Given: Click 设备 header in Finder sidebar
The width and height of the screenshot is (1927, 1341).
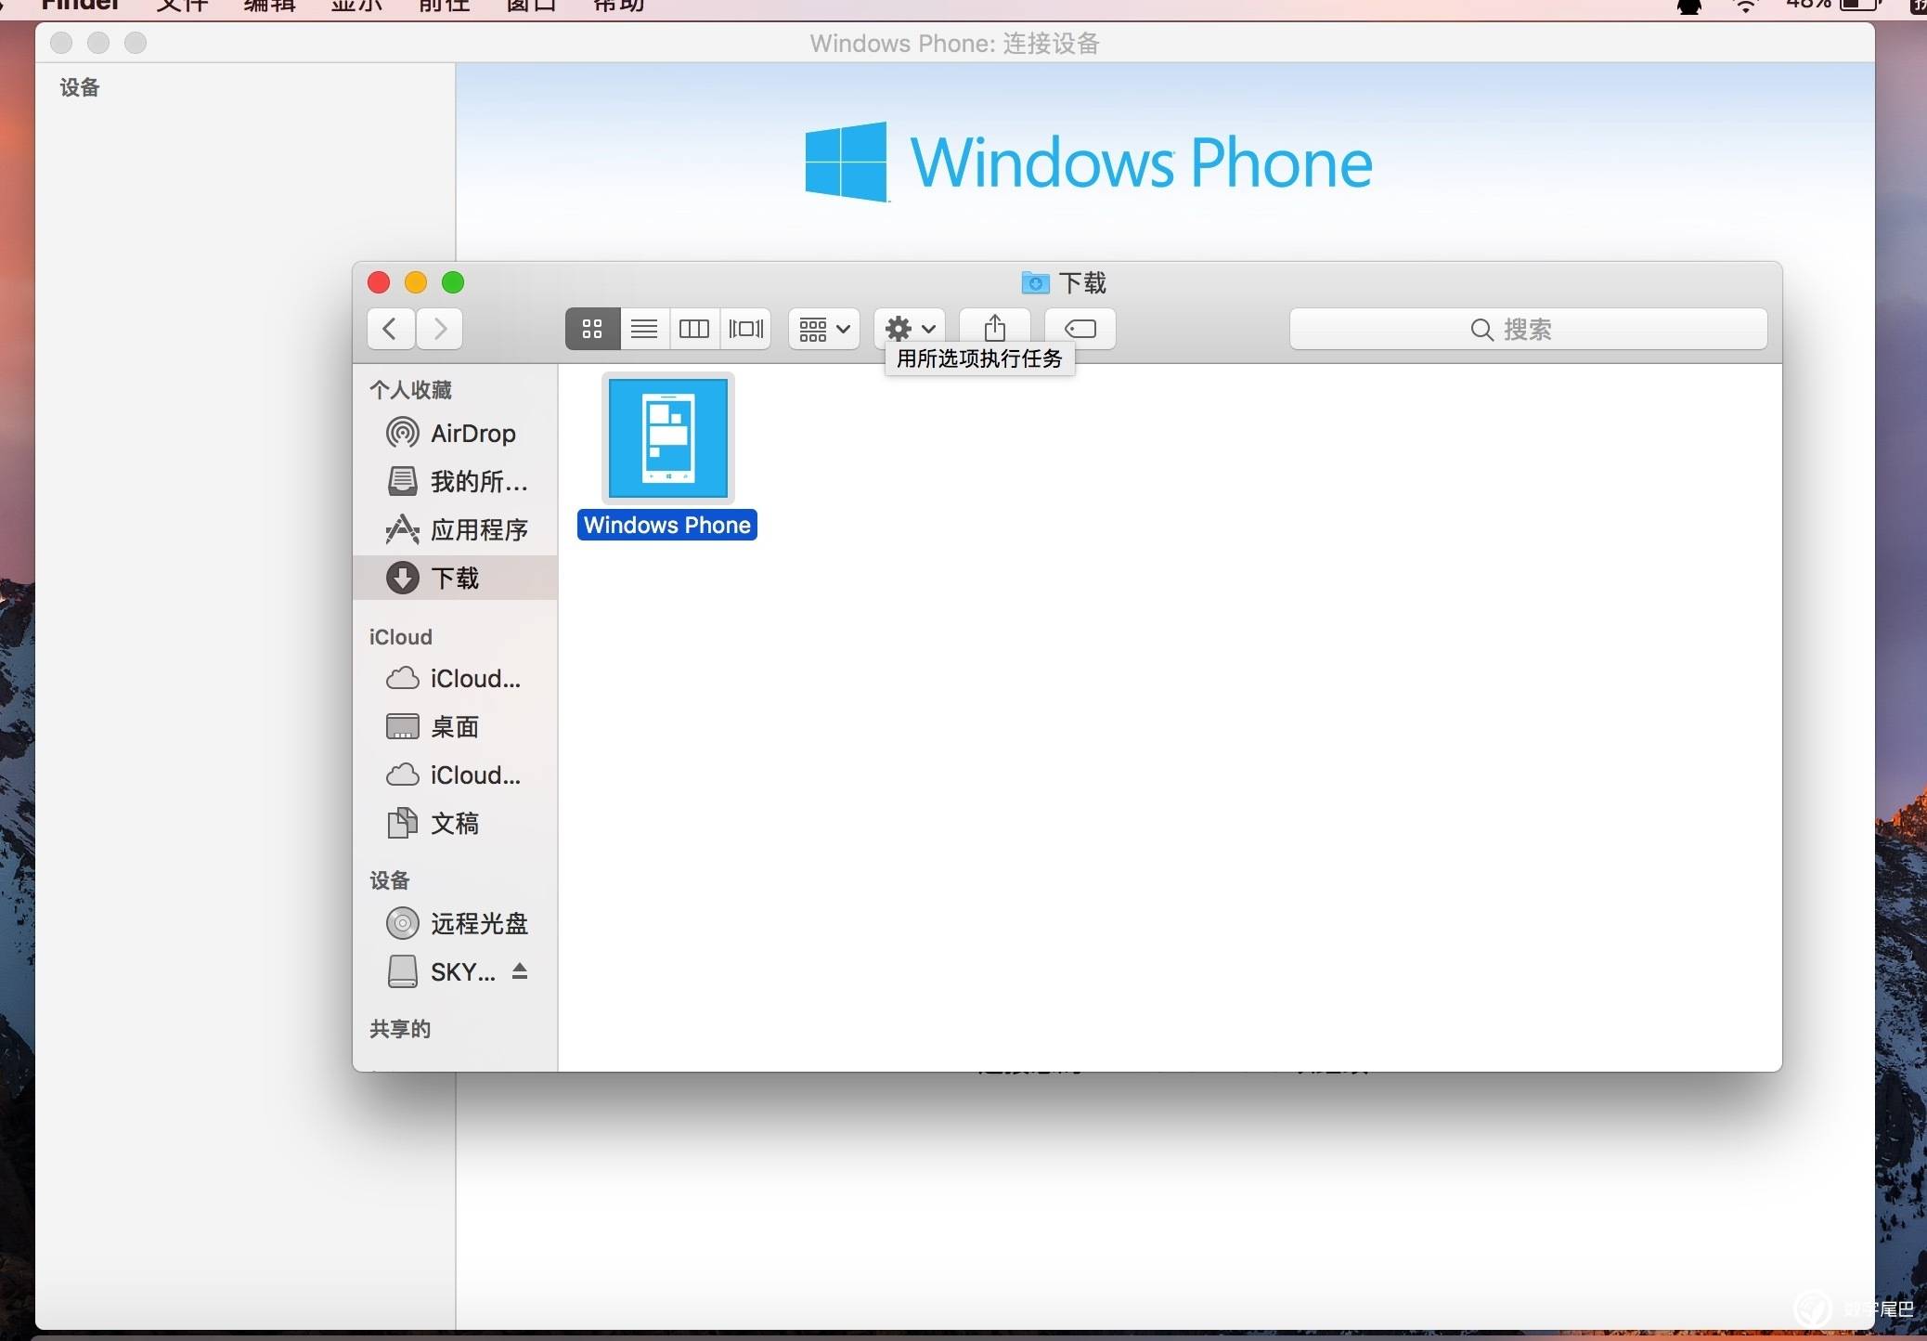Looking at the screenshot, I should click(390, 880).
